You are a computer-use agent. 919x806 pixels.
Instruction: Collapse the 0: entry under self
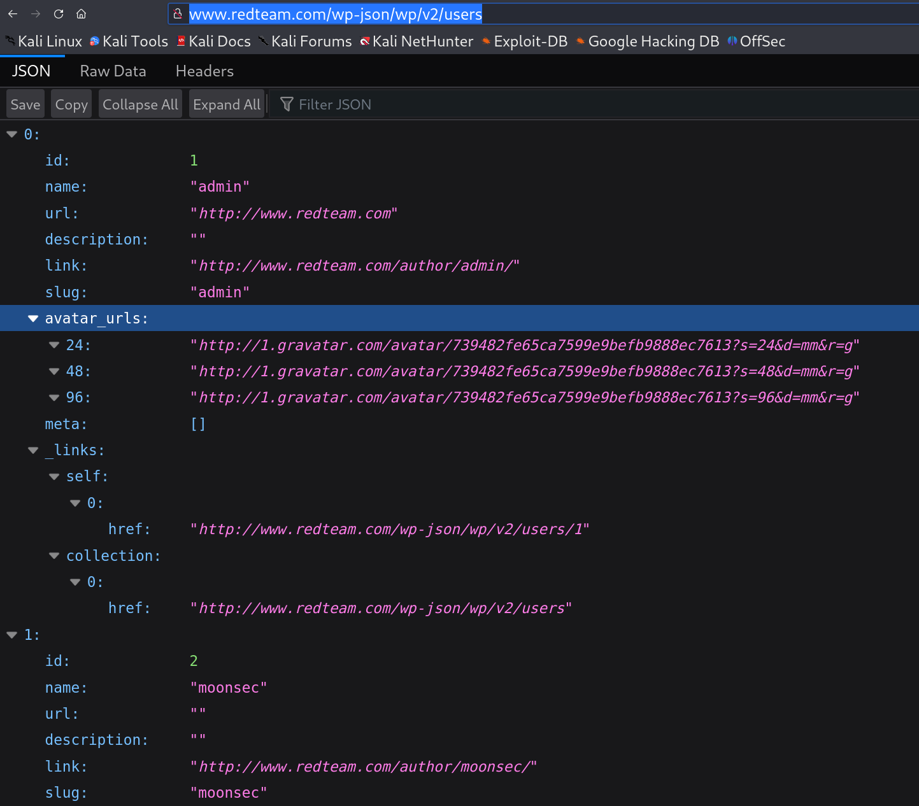[75, 503]
